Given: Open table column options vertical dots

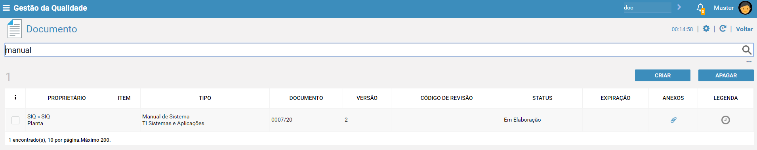Looking at the screenshot, I should [x=15, y=97].
